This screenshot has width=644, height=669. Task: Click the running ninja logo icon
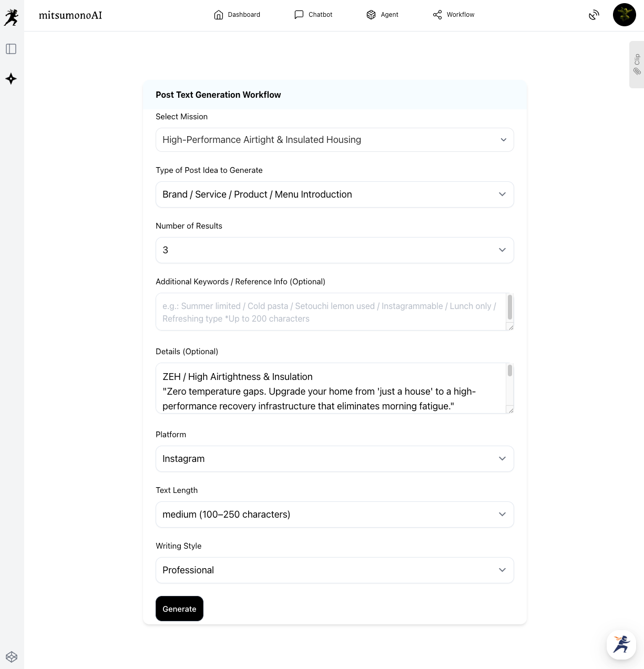click(11, 17)
